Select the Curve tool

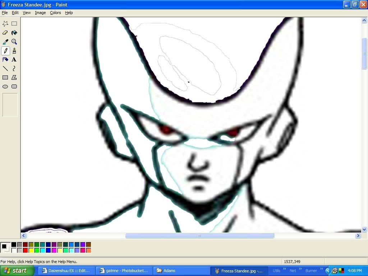tap(14, 69)
